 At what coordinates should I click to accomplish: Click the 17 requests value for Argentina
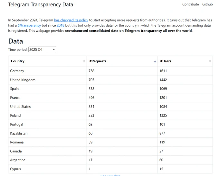90,160
